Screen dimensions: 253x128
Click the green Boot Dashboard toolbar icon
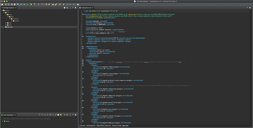24,4
